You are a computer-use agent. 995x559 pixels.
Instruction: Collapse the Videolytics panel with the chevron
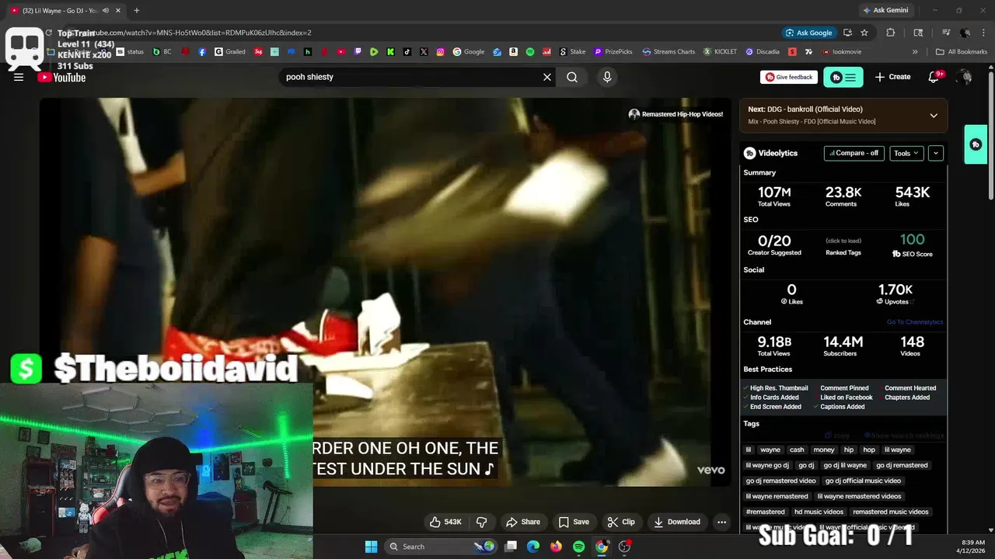pyautogui.click(x=936, y=153)
